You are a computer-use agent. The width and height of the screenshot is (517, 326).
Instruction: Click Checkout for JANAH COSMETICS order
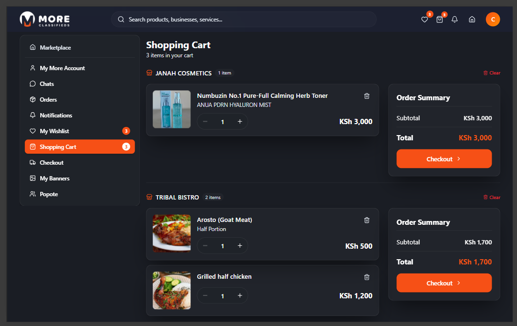coord(444,158)
